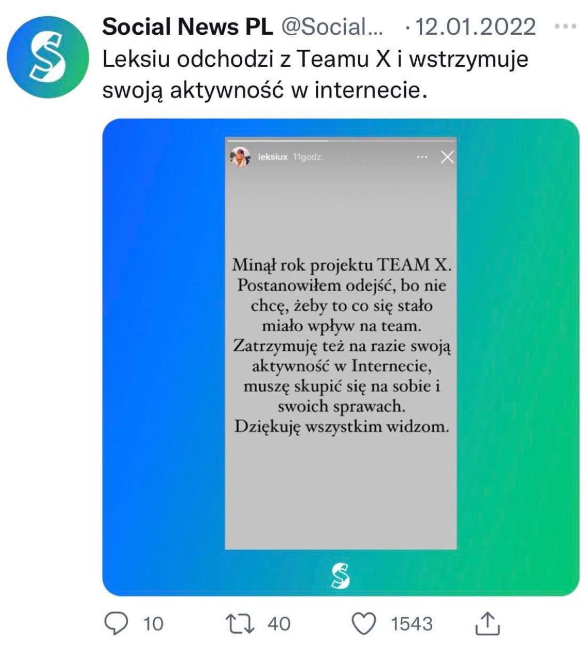
Task: Click the tweet text about Leksiu
Action: [x=315, y=75]
